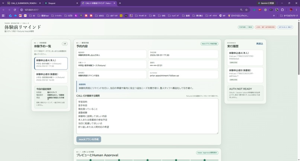Viewport: 300px width, 161px height.
Task: Show hidden bookmarks with the » chevron
Action: coord(274,16)
